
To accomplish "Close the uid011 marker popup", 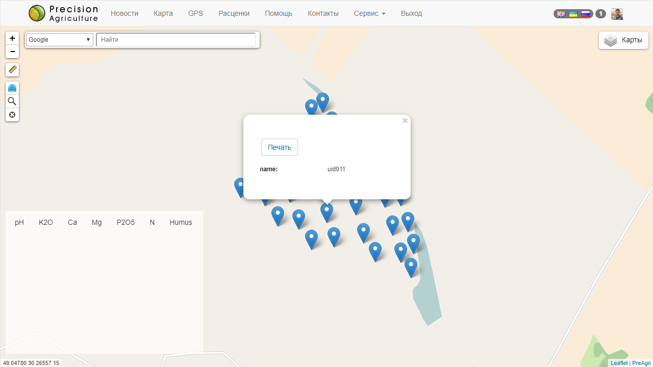I will coord(405,121).
